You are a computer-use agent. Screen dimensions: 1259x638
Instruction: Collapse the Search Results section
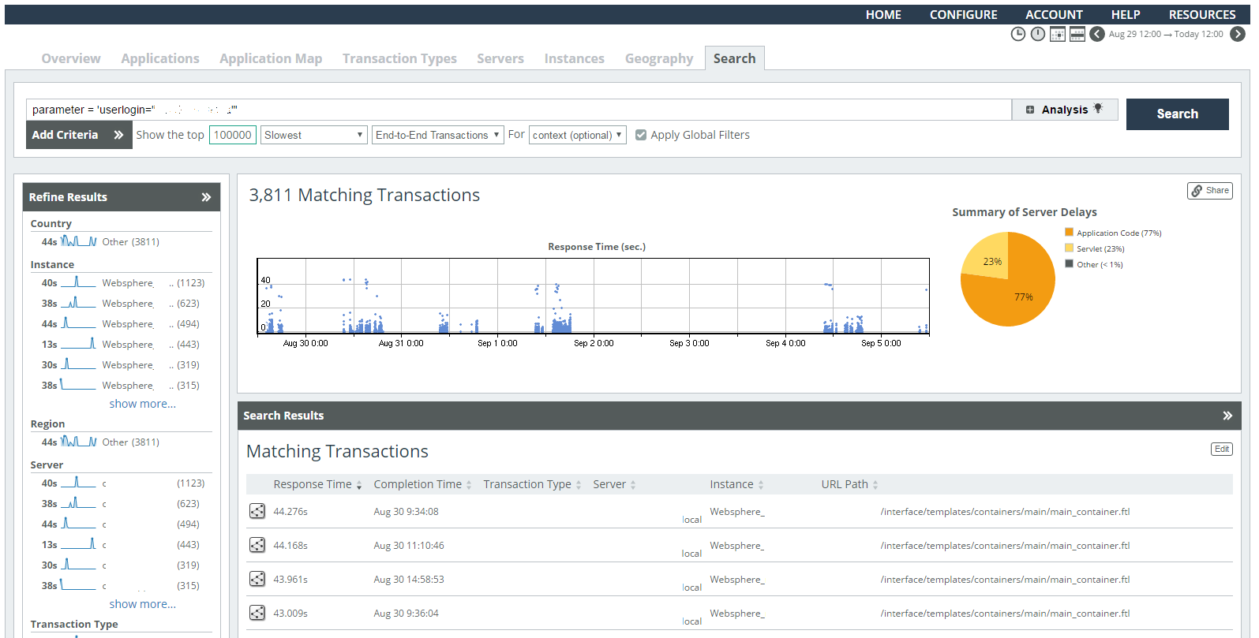pos(1227,416)
